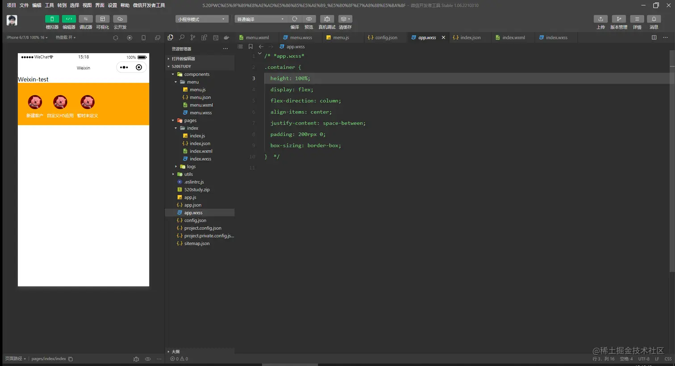Switch to the index.wxml tab

click(x=513, y=37)
